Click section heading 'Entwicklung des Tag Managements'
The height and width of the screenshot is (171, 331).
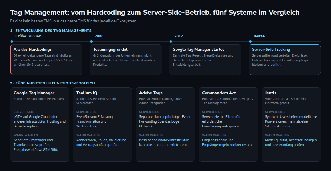(x=51, y=31)
